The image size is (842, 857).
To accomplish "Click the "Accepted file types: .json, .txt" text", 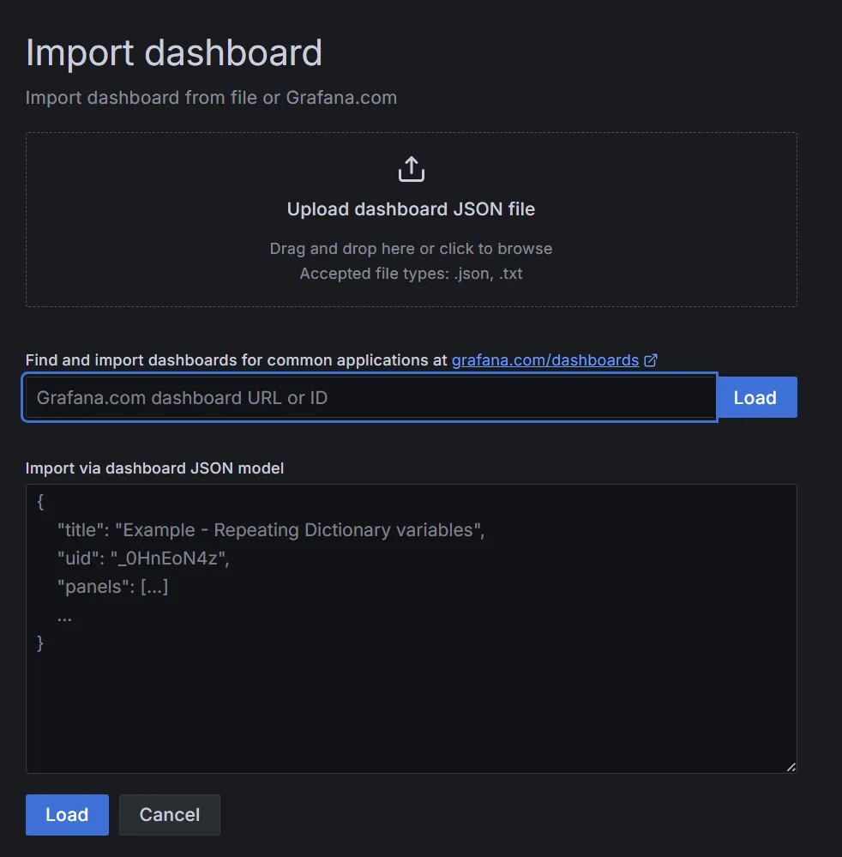I will tap(411, 274).
